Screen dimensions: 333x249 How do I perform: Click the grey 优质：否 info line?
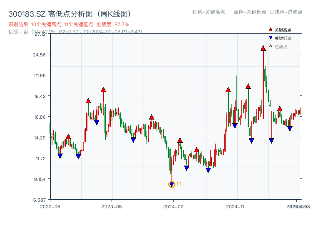coord(75,32)
